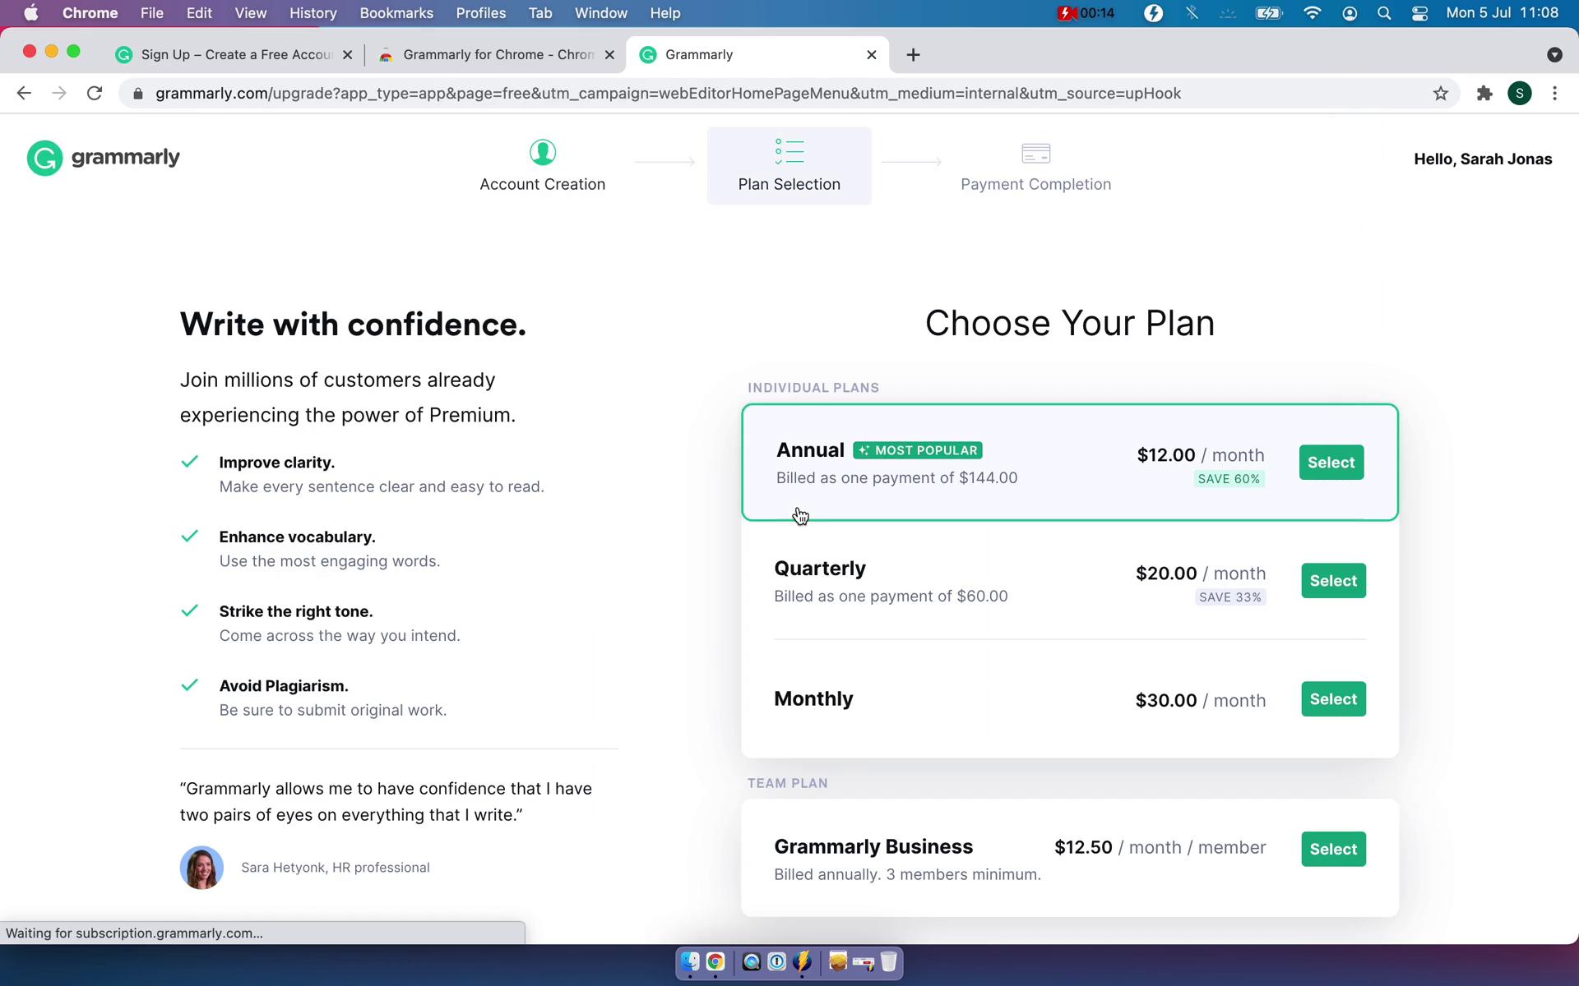This screenshot has height=986, width=1579.
Task: Open Chrome's three-dot menu
Action: pos(1554,94)
